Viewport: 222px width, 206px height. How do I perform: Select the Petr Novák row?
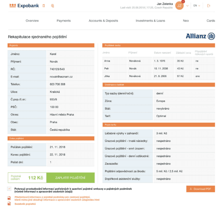(158, 68)
